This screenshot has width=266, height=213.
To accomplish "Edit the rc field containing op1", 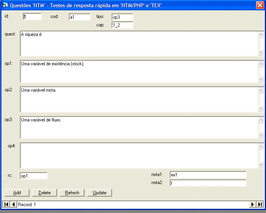I will tap(34, 176).
